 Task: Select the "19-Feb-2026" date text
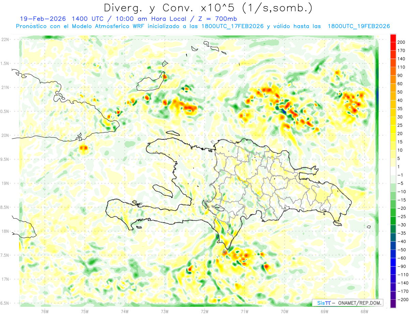42,19
